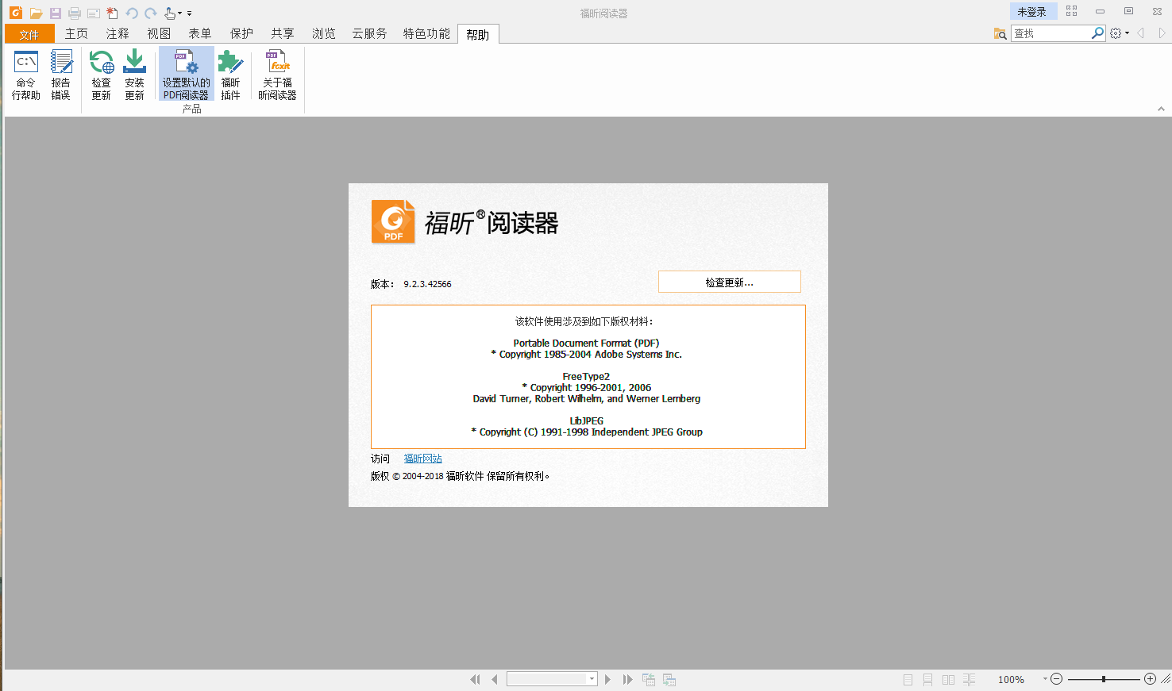Open the 福昕插件 plugins icon

[x=230, y=75]
